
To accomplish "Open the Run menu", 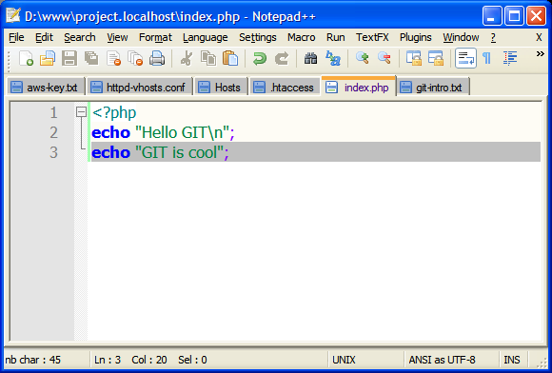I will tap(336, 37).
